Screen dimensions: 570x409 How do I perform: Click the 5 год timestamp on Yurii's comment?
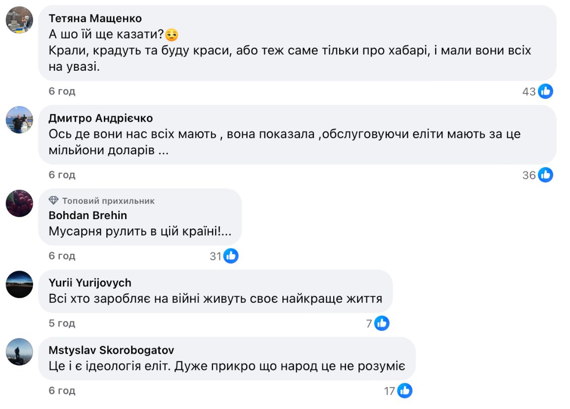click(x=62, y=323)
